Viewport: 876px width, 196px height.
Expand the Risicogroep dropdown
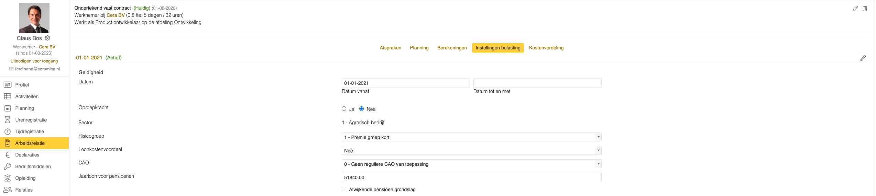[x=471, y=137]
